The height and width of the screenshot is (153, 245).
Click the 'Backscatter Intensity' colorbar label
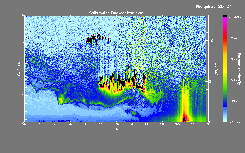tap(239, 69)
